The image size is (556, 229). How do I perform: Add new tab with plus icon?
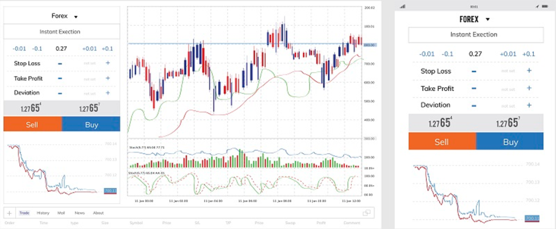pos(9,213)
